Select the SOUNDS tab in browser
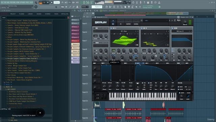The width and height of the screenshot is (216, 122). pyautogui.click(x=39, y=14)
